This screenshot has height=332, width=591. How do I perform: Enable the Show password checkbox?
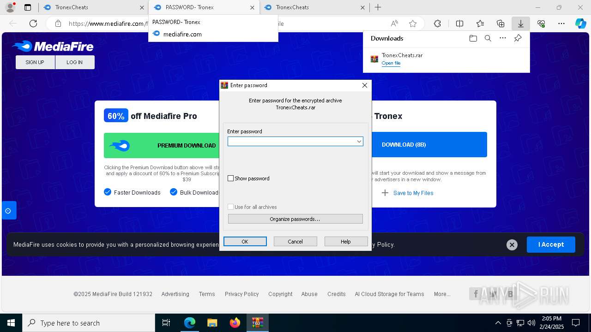pos(230,178)
